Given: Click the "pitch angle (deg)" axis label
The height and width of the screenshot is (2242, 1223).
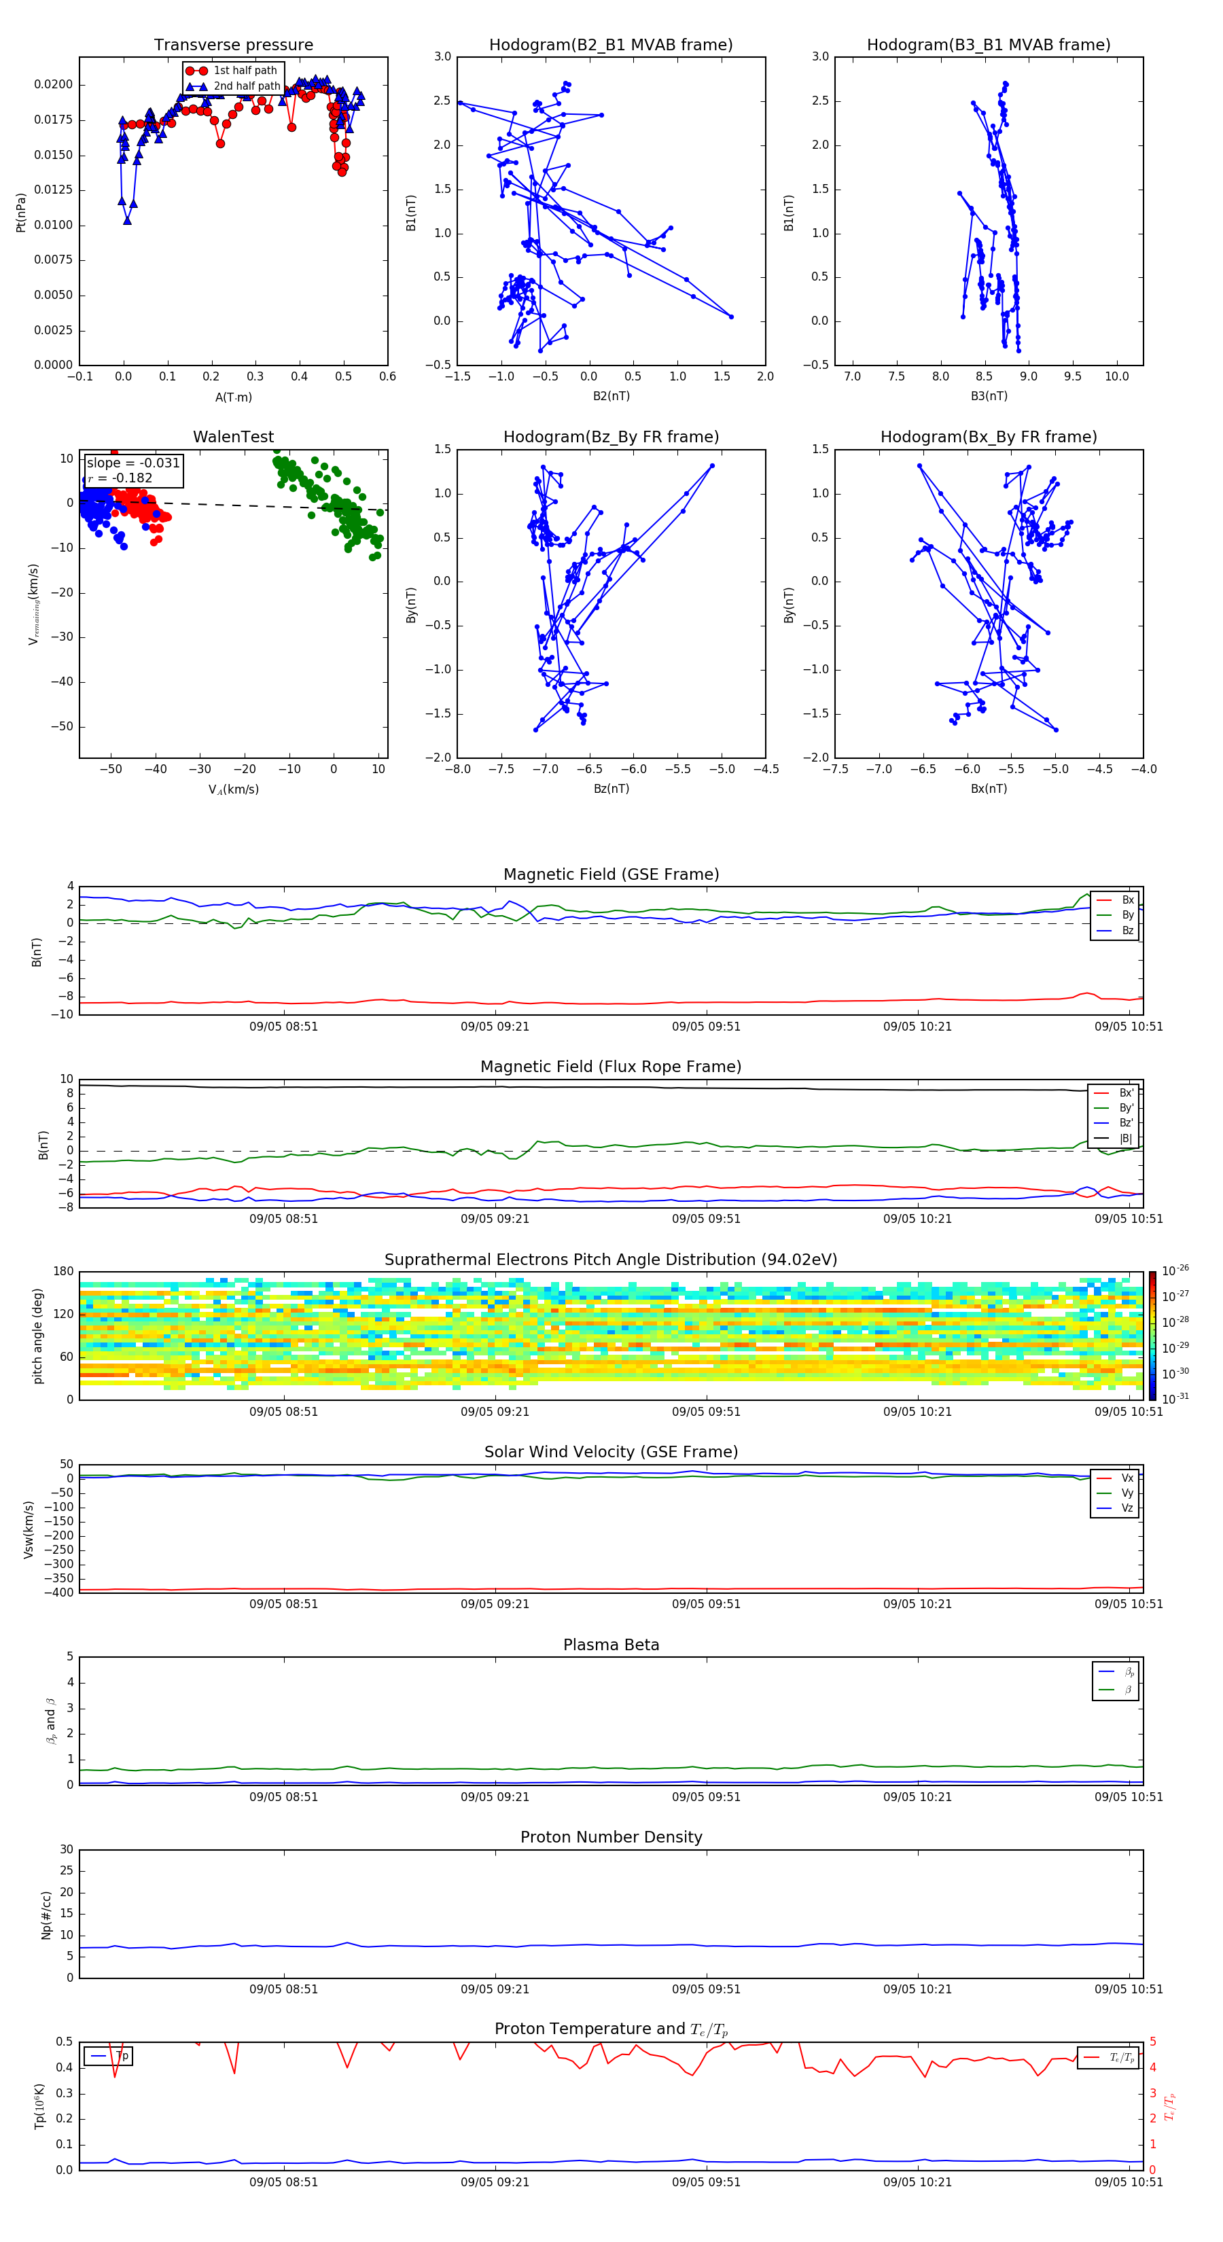Looking at the screenshot, I should click(x=37, y=1336).
